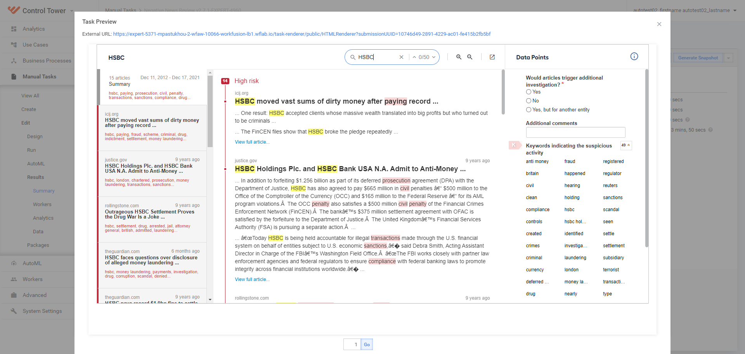Viewport: 745px width, 354px height.
Task: Select View All under Manual Tasks
Action: click(30, 95)
